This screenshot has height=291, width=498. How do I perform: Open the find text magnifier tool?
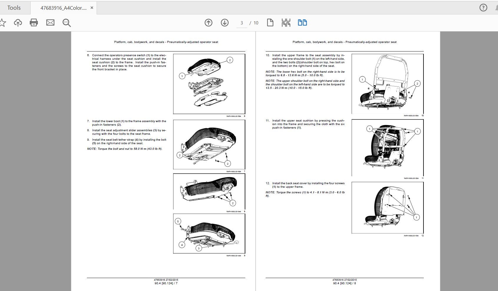[67, 23]
